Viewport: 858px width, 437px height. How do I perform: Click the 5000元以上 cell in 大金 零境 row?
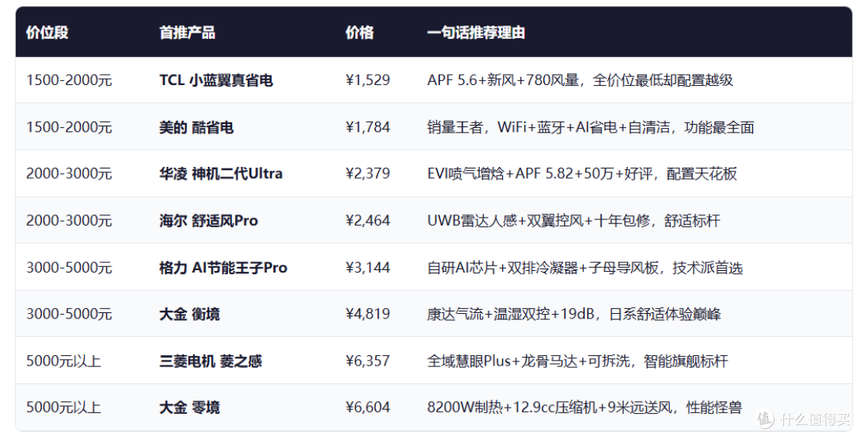(64, 408)
